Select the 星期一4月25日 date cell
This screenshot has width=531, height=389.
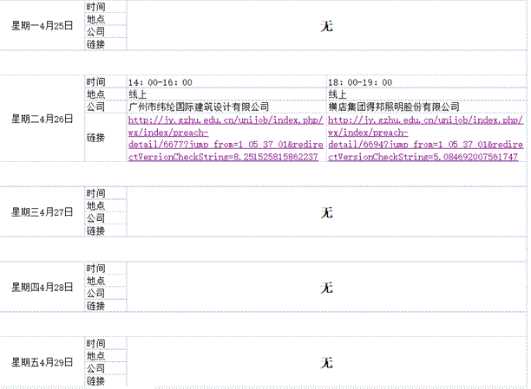coord(42,26)
